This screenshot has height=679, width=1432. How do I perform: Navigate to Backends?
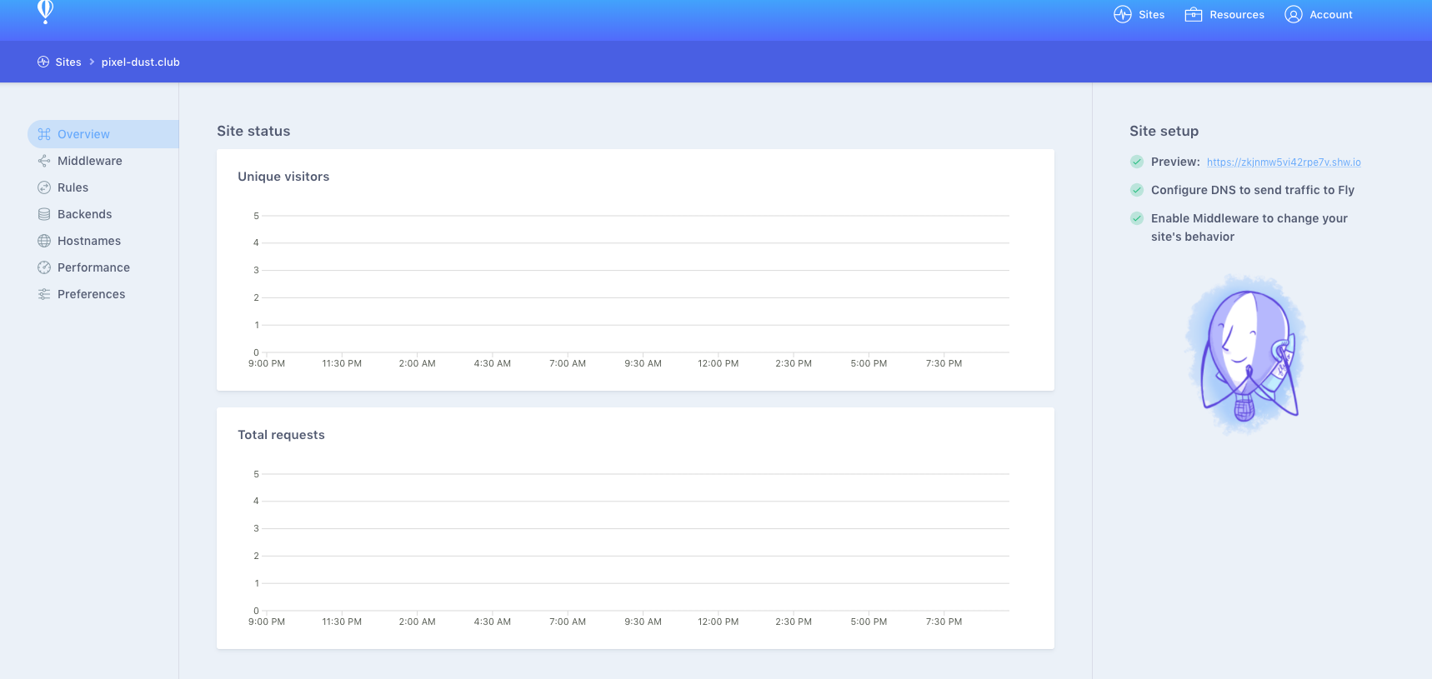tap(84, 214)
